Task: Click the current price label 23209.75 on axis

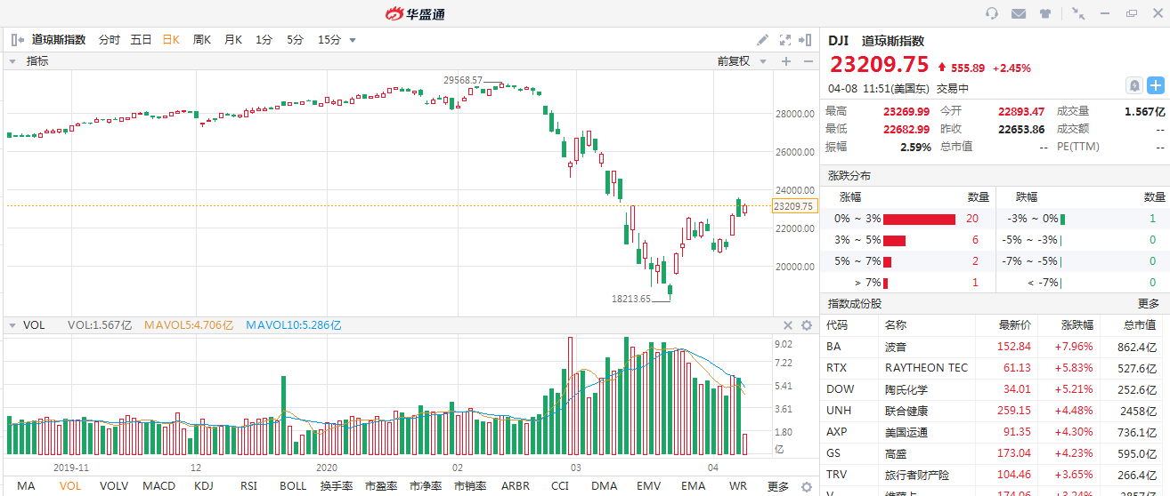Action: pos(793,206)
